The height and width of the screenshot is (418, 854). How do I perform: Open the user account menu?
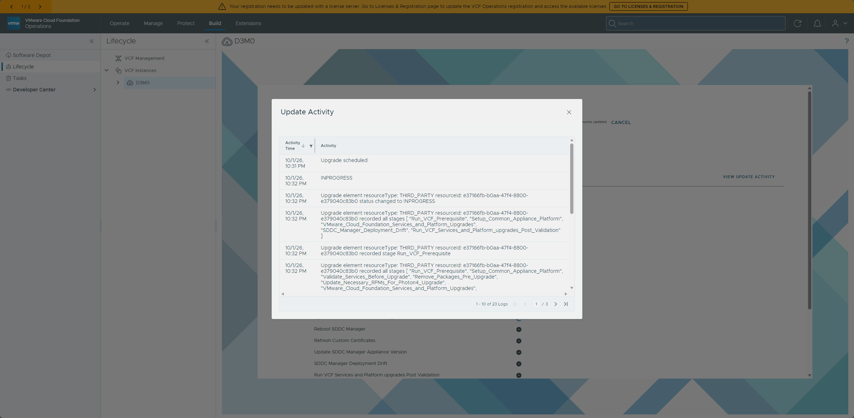coord(840,23)
